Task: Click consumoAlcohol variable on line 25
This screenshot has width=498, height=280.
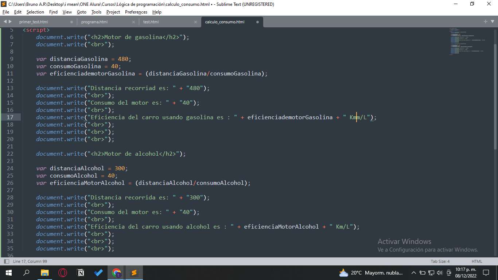Action: tap(74, 175)
